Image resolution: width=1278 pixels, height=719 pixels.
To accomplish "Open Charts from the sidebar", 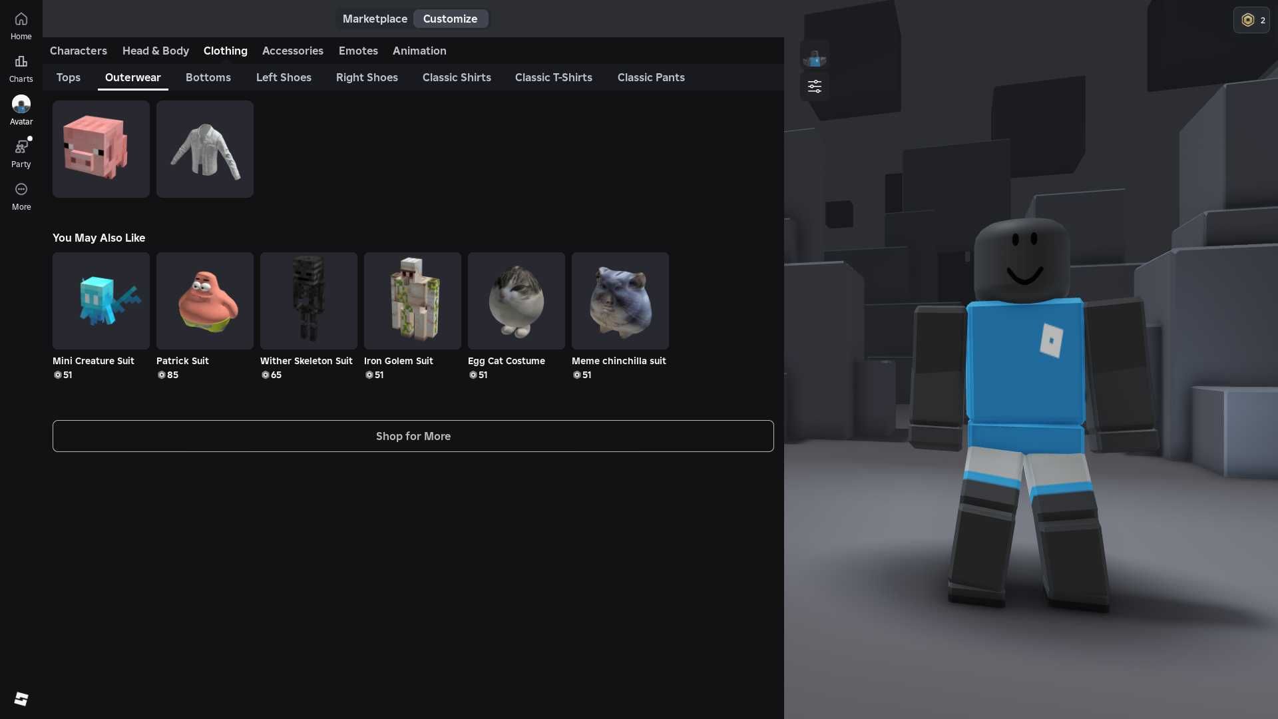I will [21, 69].
